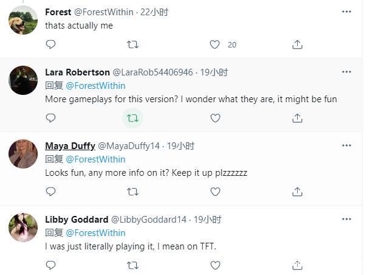Open Maya Duffy's profile name link
Screen dimensions: 370x275
click(x=70, y=146)
